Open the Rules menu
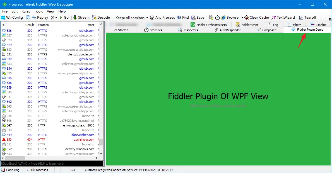Viewport: 332px width, 173px height. pos(26,11)
